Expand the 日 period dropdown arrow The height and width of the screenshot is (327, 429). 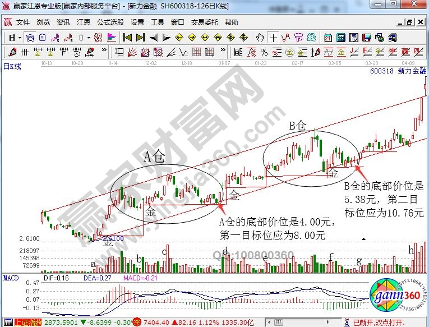[x=20, y=38]
